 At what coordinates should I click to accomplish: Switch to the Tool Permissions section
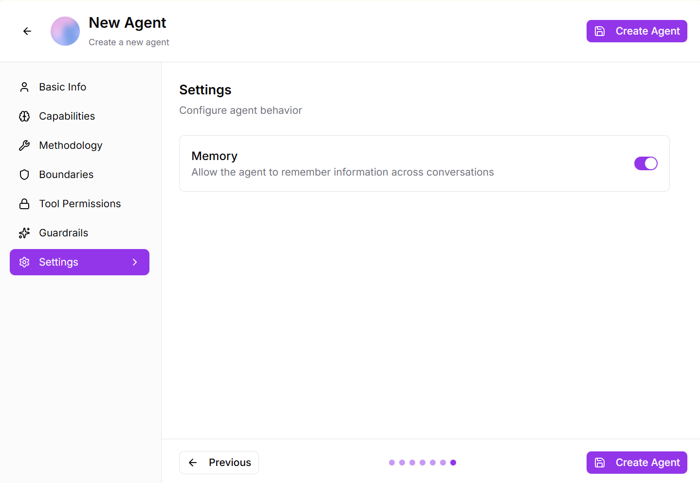(80, 204)
